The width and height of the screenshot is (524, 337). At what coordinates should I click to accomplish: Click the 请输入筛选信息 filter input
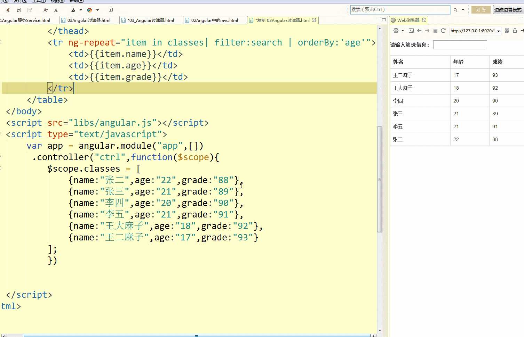click(x=460, y=45)
